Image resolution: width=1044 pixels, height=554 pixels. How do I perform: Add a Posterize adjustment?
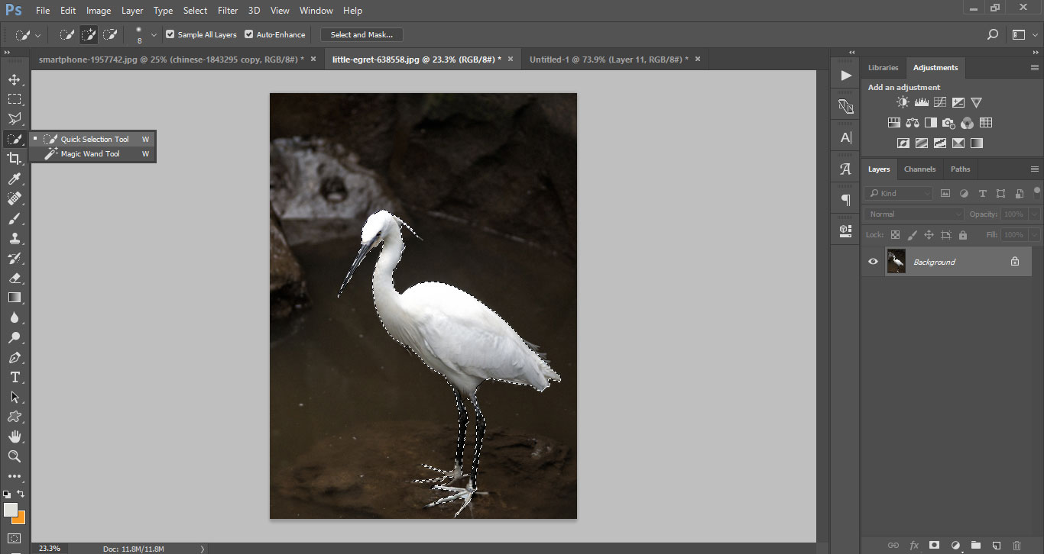[921, 143]
